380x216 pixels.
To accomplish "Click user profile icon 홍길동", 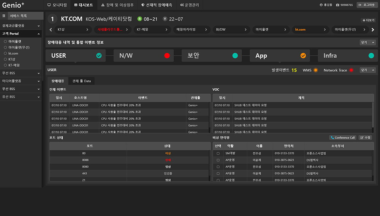I will click(321, 5).
